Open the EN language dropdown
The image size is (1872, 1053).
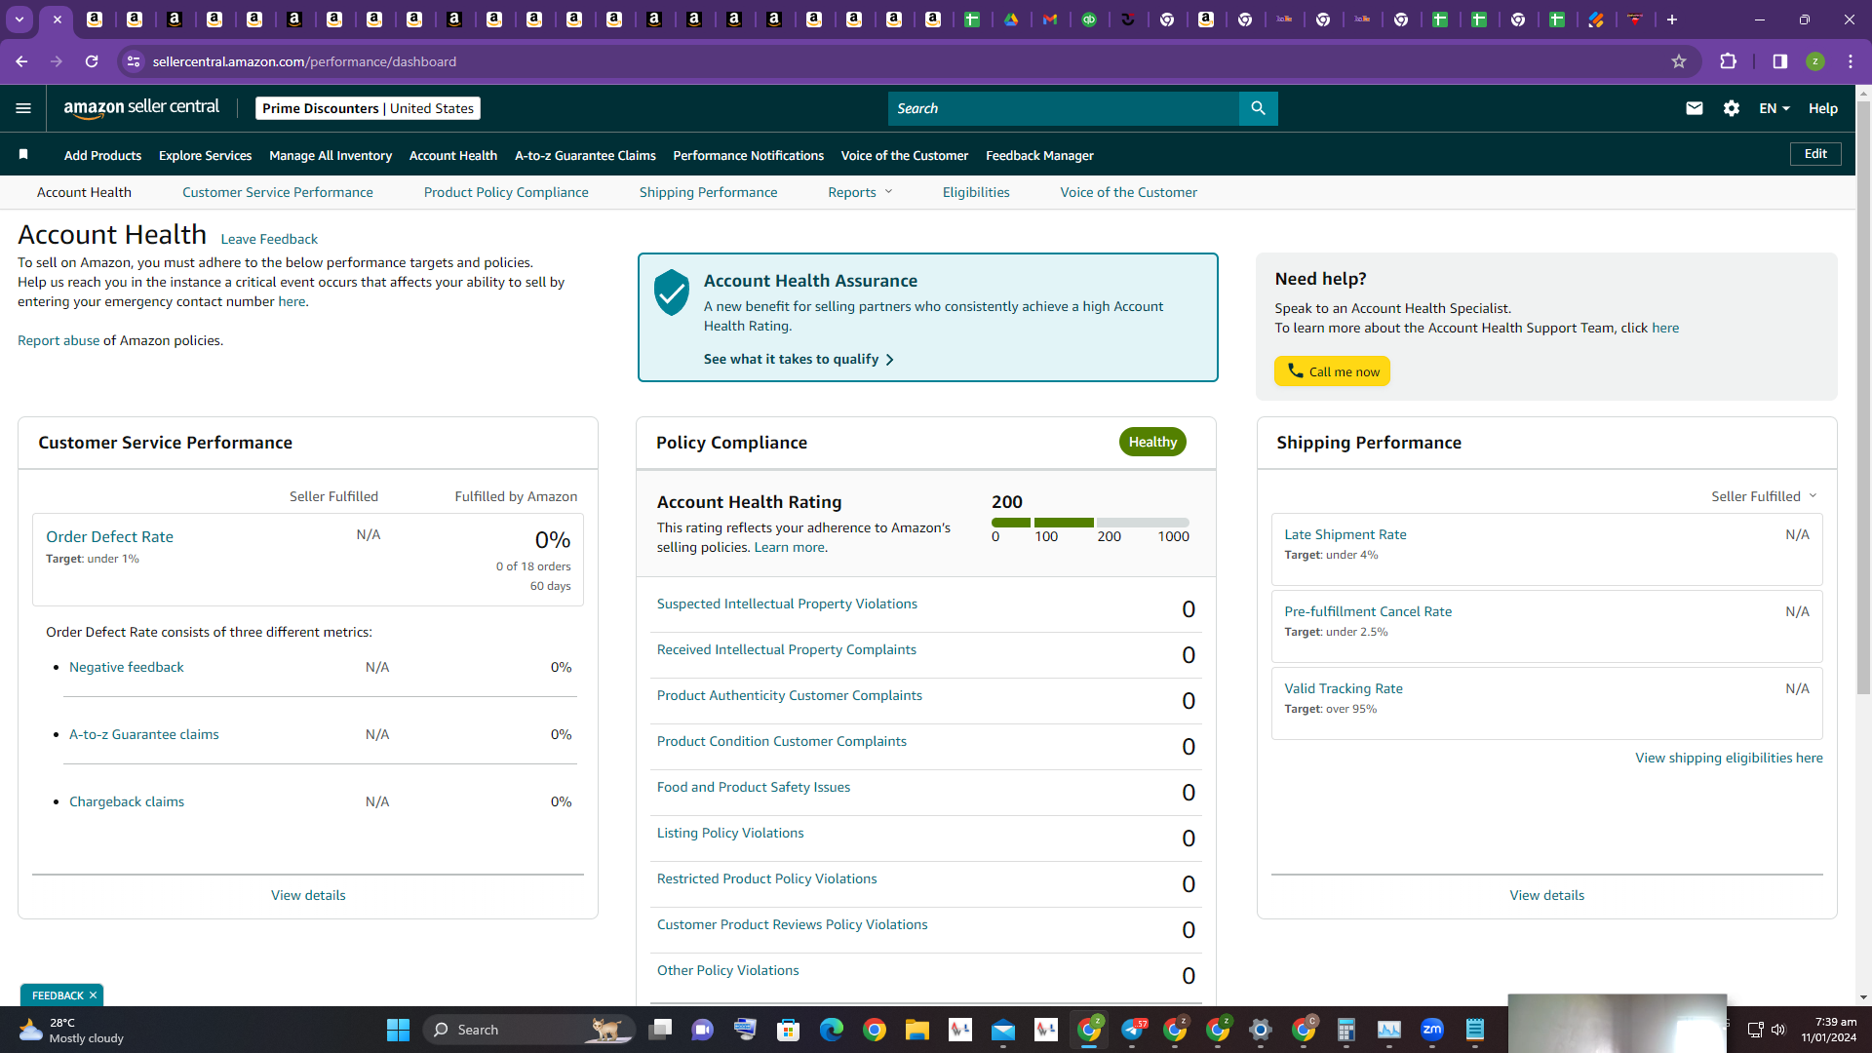[x=1774, y=108]
